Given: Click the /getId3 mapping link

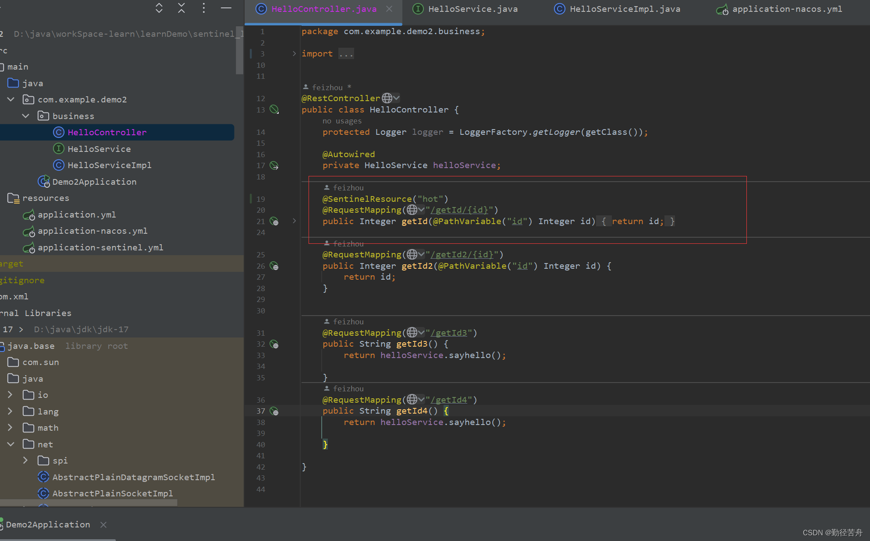Looking at the screenshot, I should point(449,333).
